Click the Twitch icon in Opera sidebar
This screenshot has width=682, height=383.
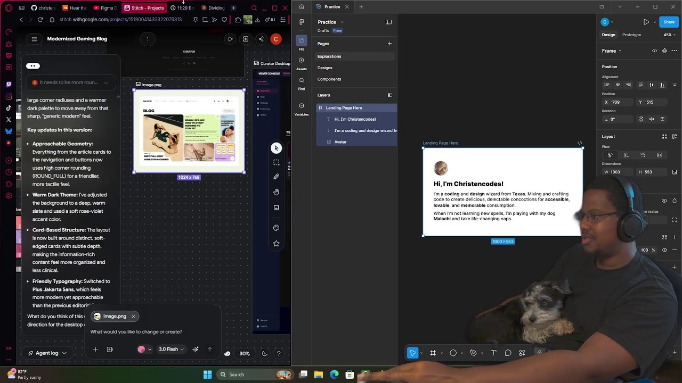(9, 85)
